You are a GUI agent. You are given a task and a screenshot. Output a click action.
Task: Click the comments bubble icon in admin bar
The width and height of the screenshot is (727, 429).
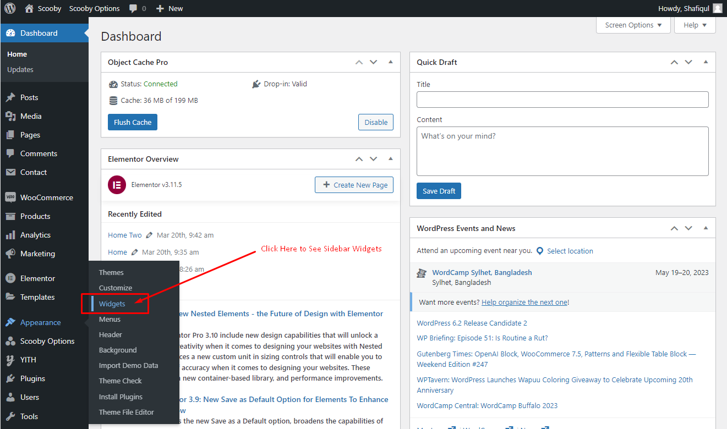(133, 9)
